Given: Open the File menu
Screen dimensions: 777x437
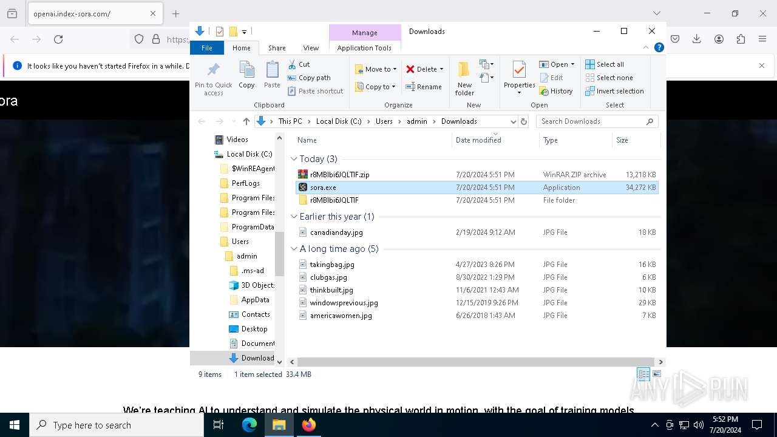Looking at the screenshot, I should point(207,48).
